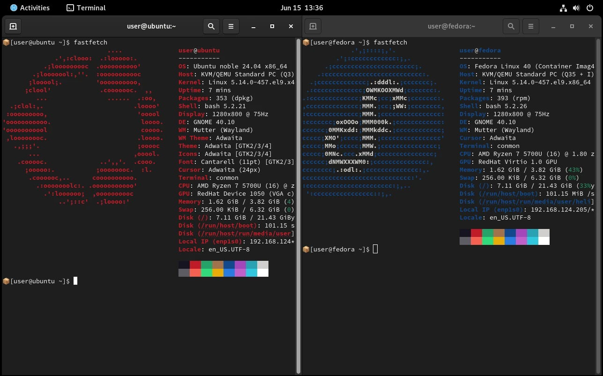Screen dimensions: 603x376
Task: Click the 'GPU: RedHat Virtio 1.0 GPU' line
Action: pos(508,162)
